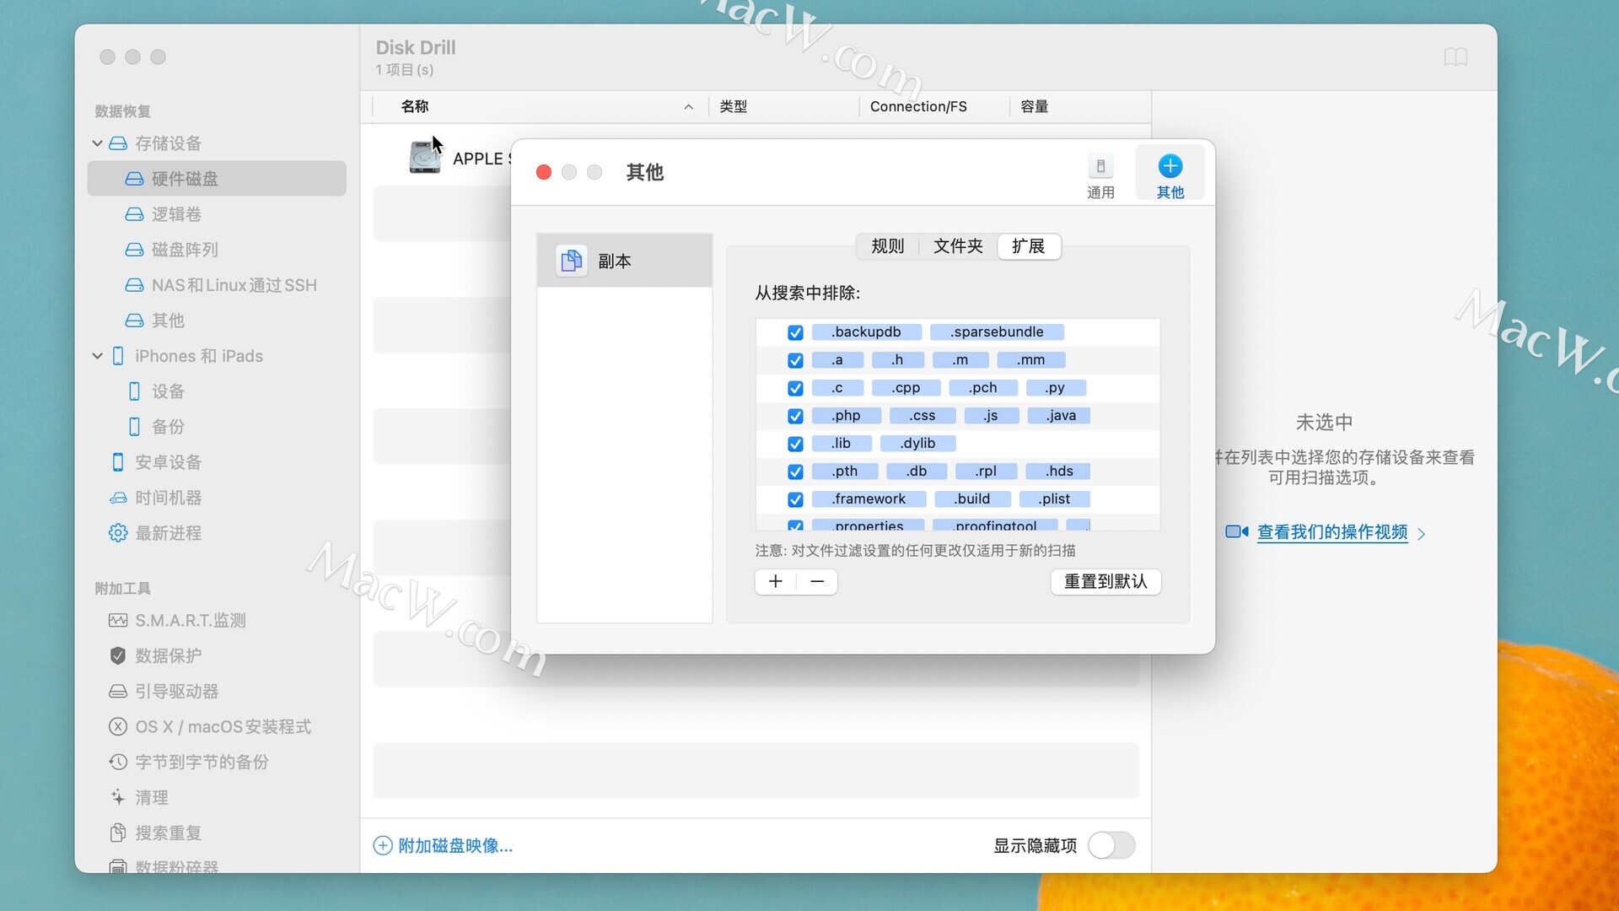Image resolution: width=1619 pixels, height=911 pixels.
Task: Uncheck the .framework .build .plist row checkbox
Action: click(795, 499)
